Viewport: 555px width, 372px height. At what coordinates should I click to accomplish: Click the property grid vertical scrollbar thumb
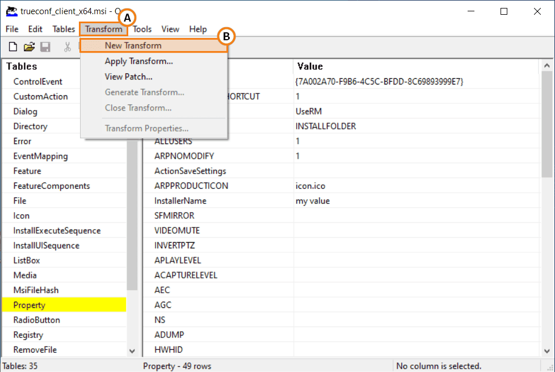[547, 124]
